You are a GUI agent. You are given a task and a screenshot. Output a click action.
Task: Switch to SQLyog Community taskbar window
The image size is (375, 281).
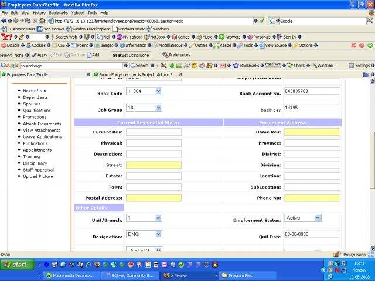130,276
